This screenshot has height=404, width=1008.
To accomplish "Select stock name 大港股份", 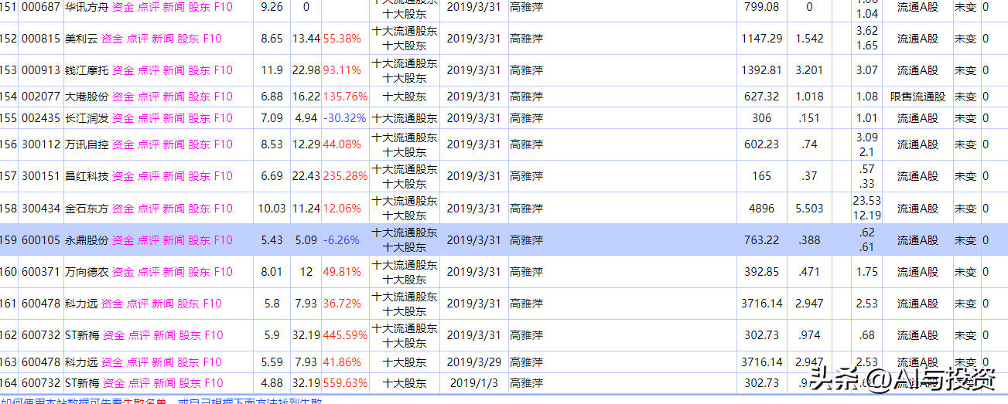I will 87,97.
